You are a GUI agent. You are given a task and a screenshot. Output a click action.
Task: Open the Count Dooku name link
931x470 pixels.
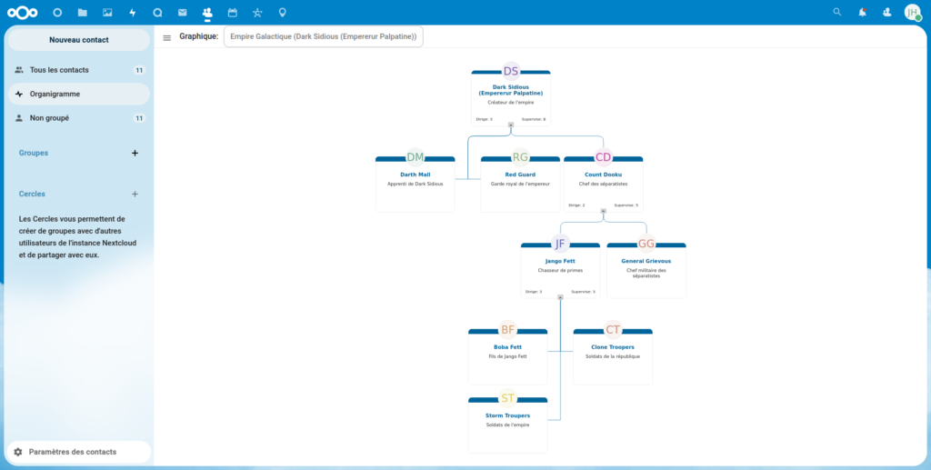[x=604, y=175]
